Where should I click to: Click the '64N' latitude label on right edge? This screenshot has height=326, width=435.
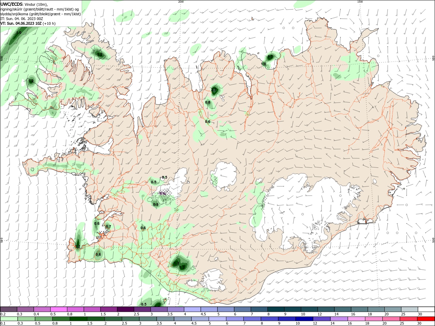[x=433, y=240]
